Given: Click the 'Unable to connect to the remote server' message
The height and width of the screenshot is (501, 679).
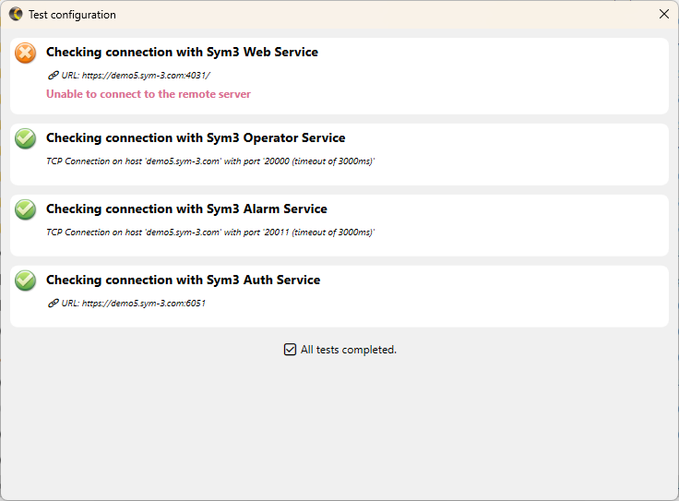Looking at the screenshot, I should point(149,94).
